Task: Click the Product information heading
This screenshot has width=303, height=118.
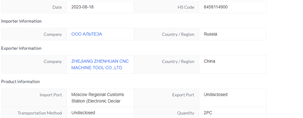Action: tap(20, 82)
